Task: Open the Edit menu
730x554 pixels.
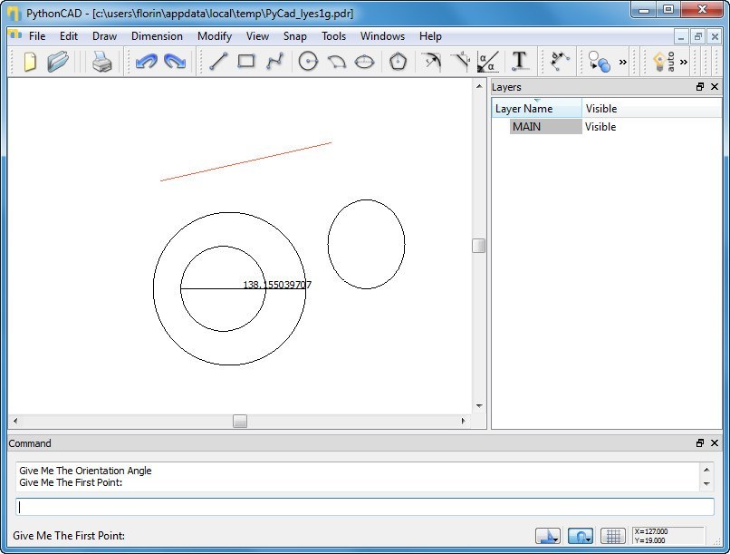Action: [x=69, y=36]
